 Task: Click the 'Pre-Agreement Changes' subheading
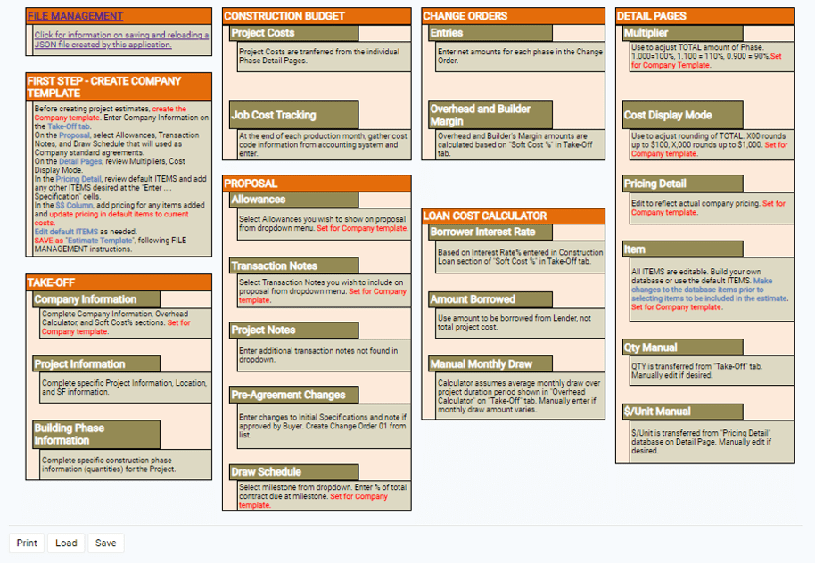tap(294, 395)
